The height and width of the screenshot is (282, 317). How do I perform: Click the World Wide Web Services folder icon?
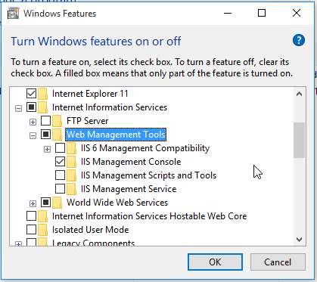point(57,203)
